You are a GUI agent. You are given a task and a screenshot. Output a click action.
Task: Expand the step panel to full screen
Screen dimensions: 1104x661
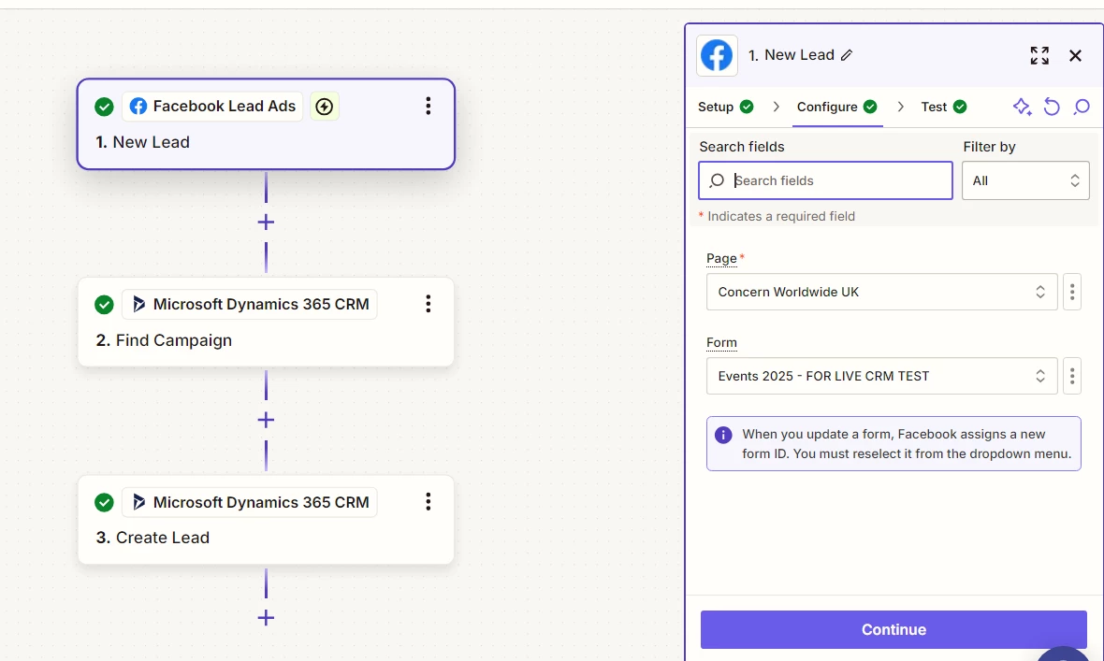(x=1040, y=55)
